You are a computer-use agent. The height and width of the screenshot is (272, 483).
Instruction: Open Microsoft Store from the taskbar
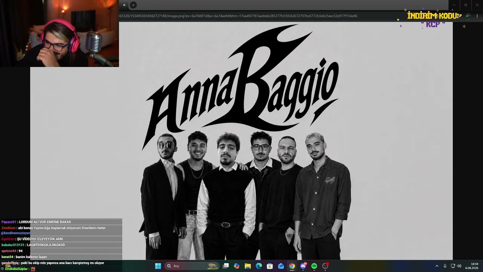point(270,266)
